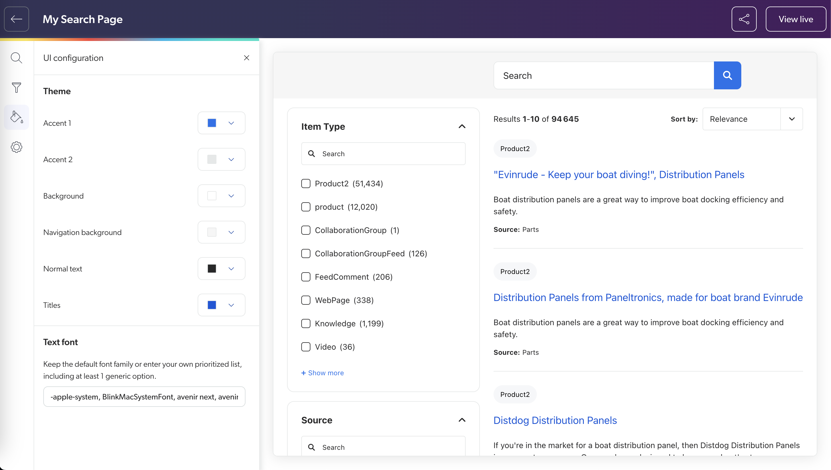Screen dimensions: 831x470
Task: Check the WebPage (338) checkbox
Action: pyautogui.click(x=306, y=300)
